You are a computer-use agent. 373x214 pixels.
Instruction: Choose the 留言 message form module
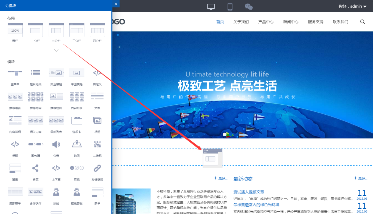point(15,168)
